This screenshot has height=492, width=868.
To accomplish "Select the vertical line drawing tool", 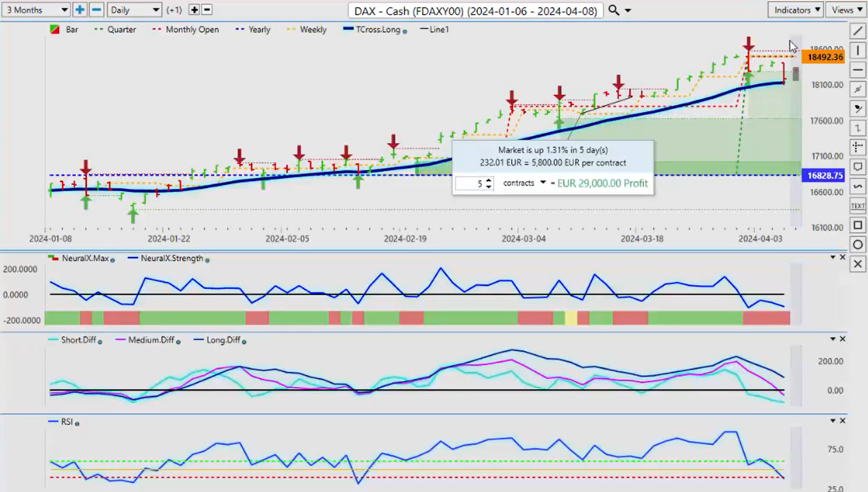I will point(858,50).
